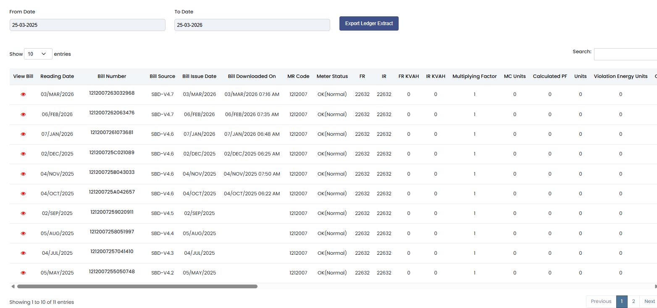657x308 pixels.
Task: Sort by Bill Number column header
Action: (112, 76)
